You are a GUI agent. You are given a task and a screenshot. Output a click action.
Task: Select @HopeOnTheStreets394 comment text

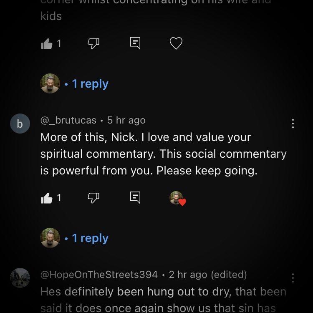click(163, 299)
